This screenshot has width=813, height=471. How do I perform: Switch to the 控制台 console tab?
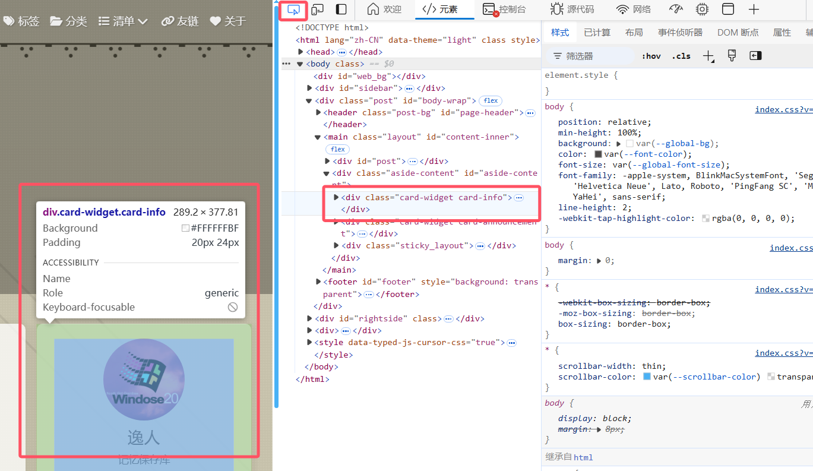(x=505, y=10)
